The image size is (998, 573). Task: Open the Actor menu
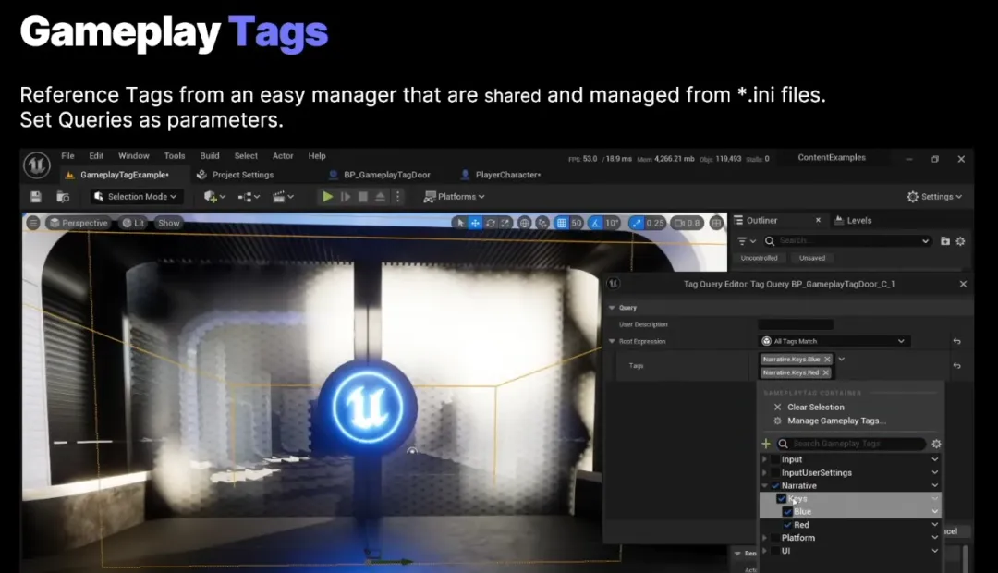click(x=283, y=156)
